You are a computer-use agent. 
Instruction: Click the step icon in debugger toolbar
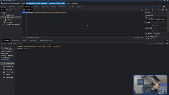159,10
